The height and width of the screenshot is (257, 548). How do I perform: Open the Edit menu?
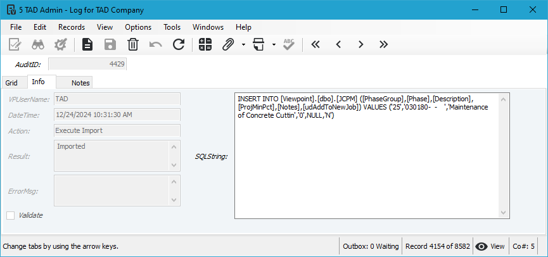point(40,27)
